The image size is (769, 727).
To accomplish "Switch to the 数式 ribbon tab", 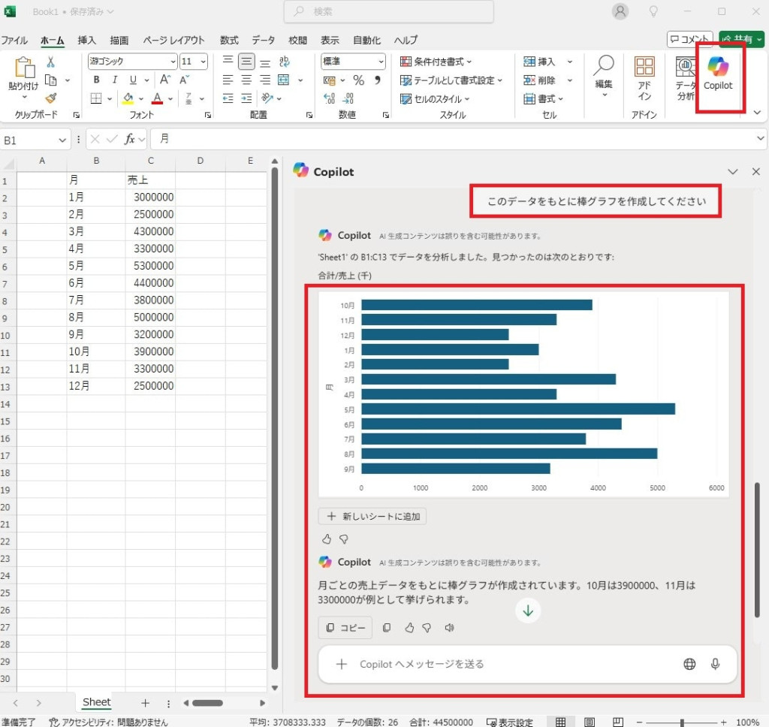I will pos(229,41).
